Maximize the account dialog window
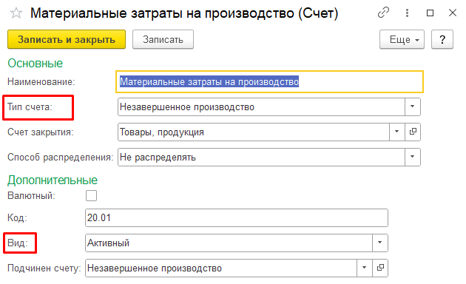466x284 pixels. [x=430, y=13]
